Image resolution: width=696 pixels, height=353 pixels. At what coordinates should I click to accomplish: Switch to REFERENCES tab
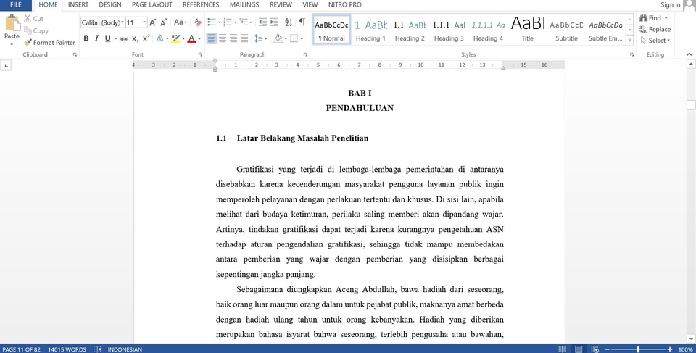(201, 5)
